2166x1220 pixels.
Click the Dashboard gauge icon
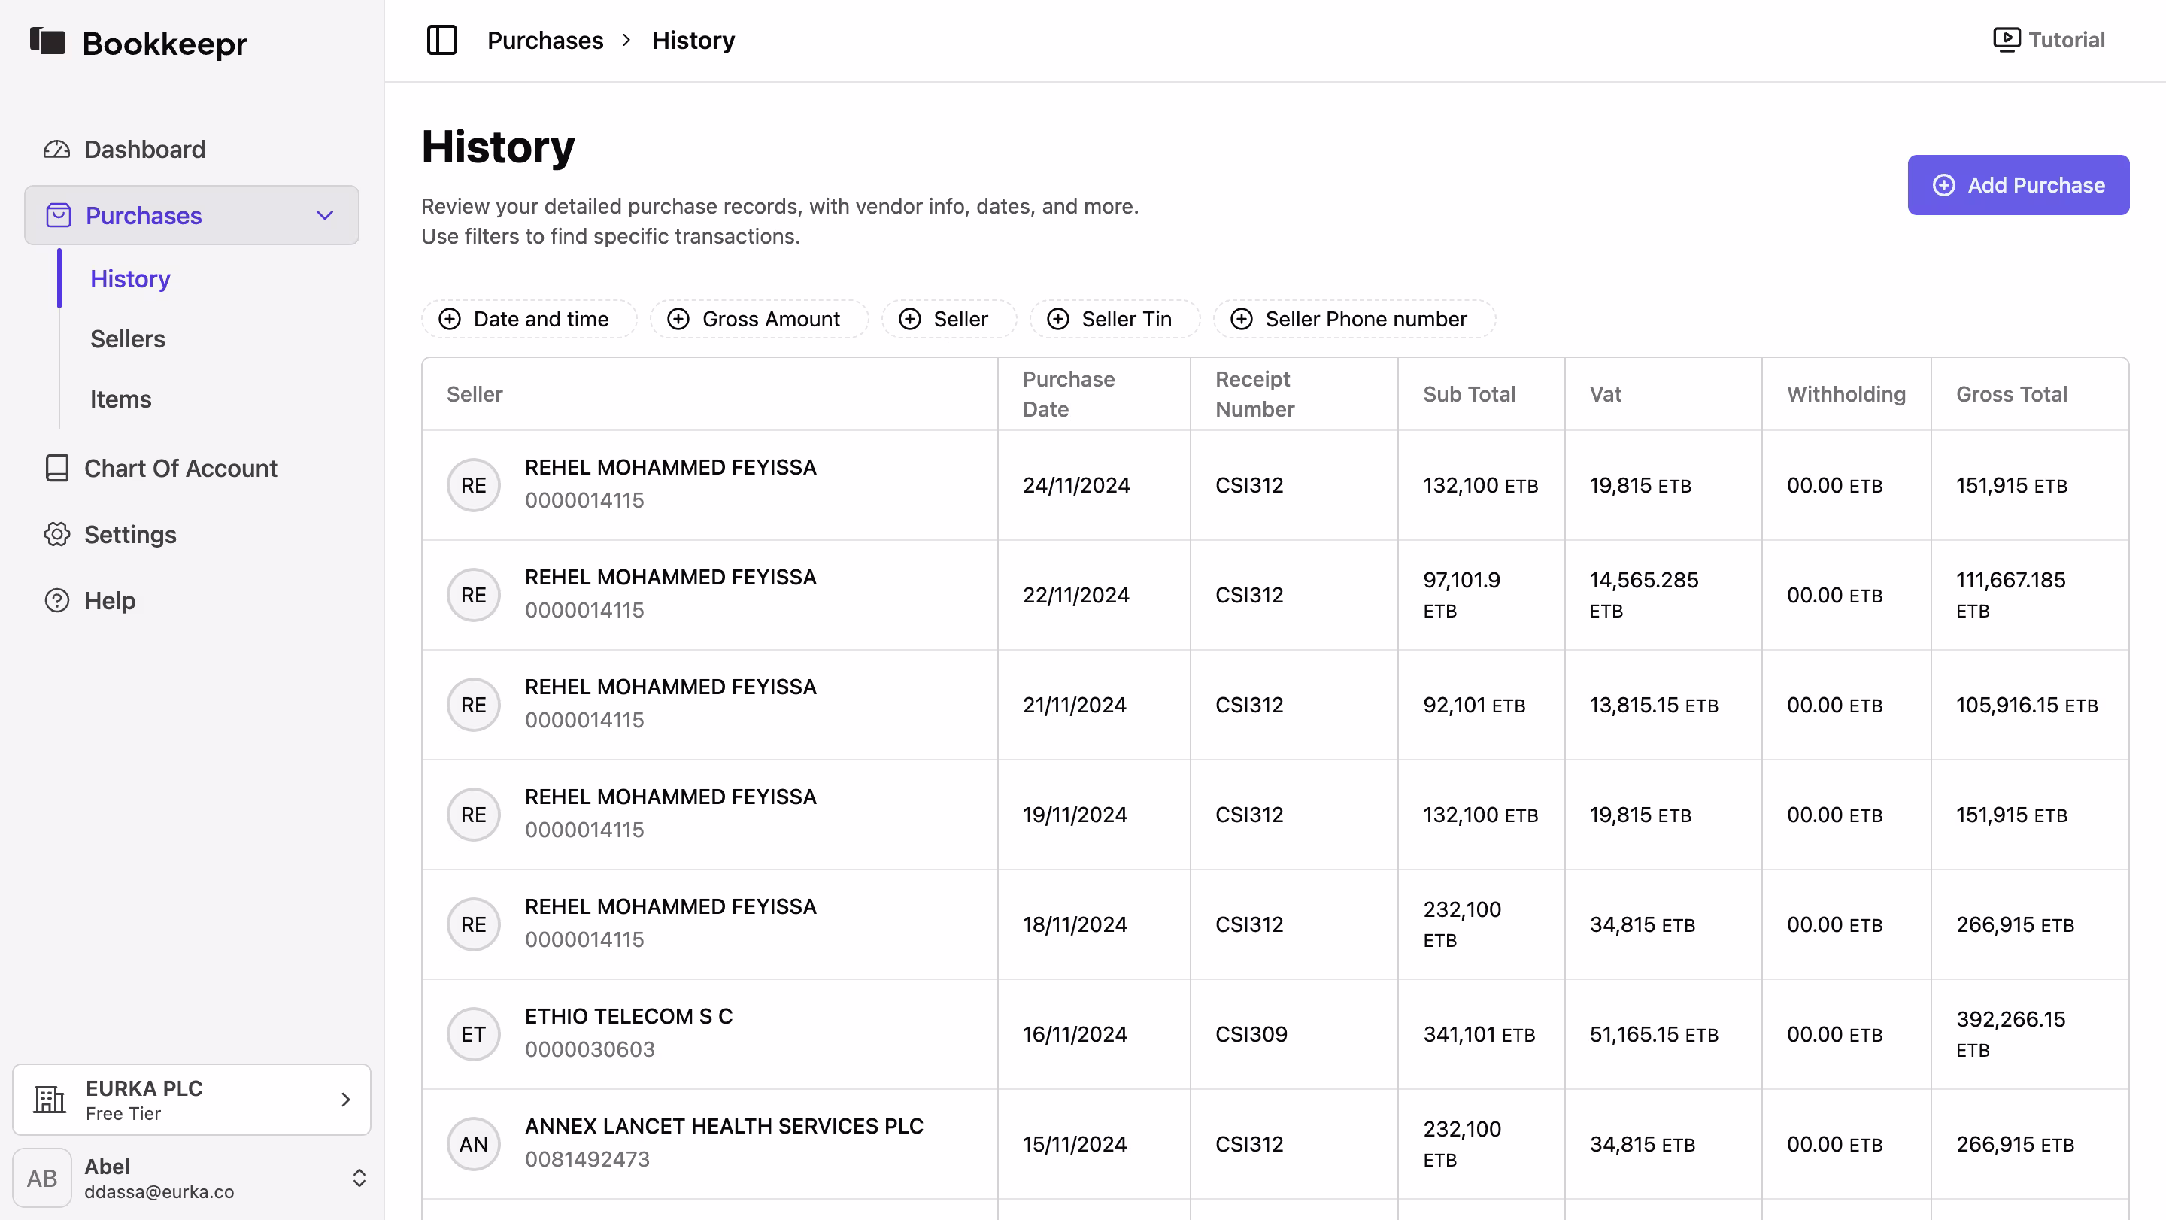tap(56, 150)
